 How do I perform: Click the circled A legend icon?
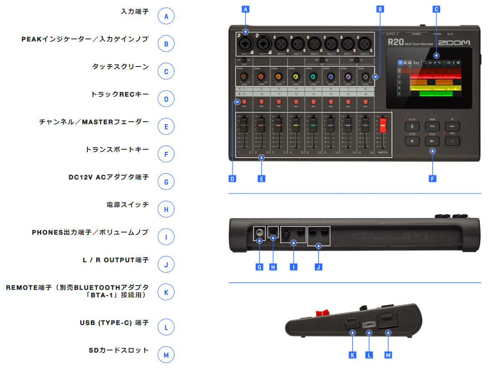point(166,17)
